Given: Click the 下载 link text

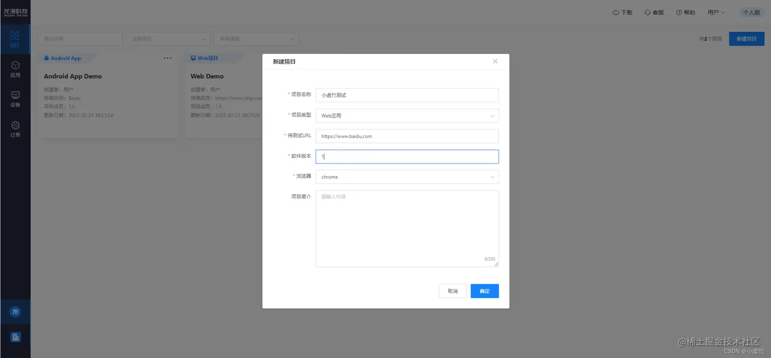Looking at the screenshot, I should 627,12.
